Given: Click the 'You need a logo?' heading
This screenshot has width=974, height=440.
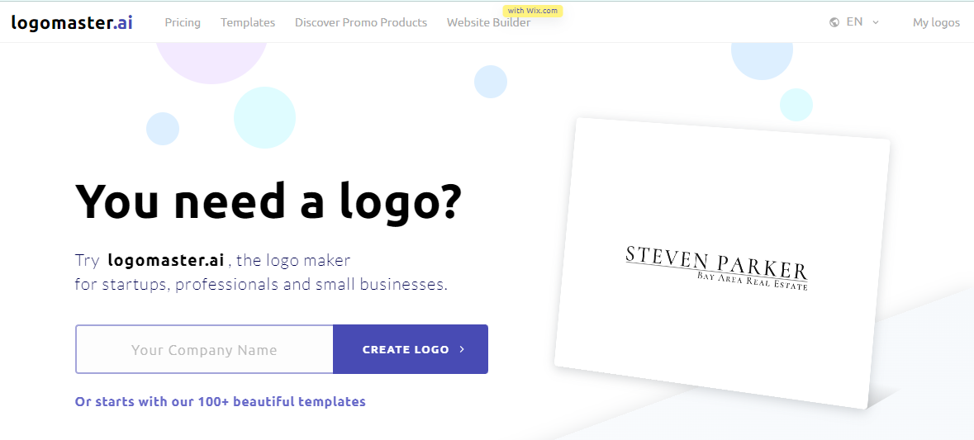Looking at the screenshot, I should click(268, 201).
